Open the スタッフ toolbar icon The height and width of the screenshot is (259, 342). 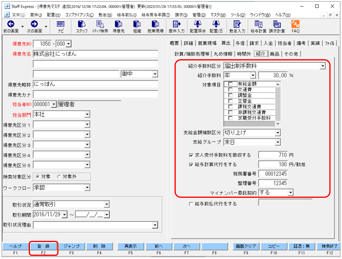82,24
